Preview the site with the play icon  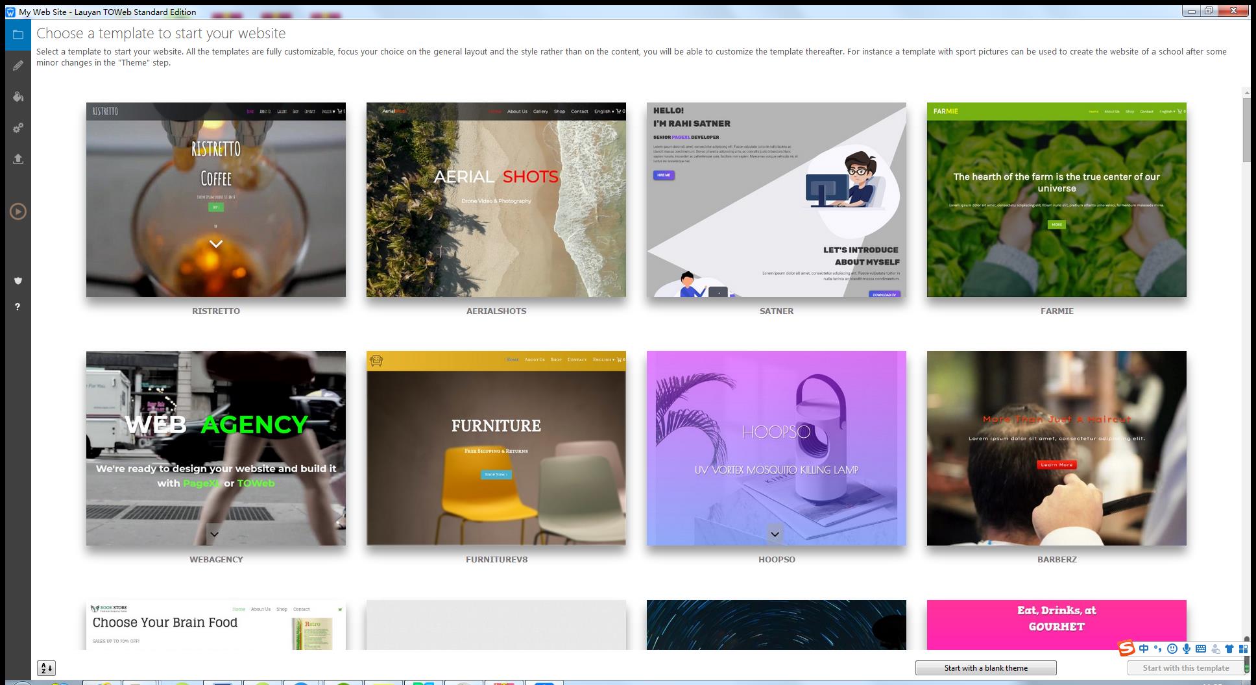[18, 211]
